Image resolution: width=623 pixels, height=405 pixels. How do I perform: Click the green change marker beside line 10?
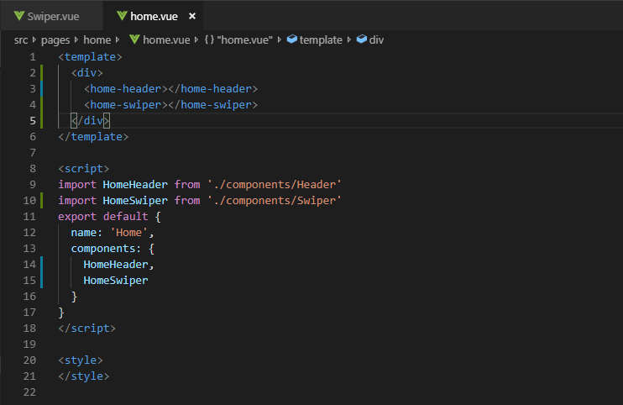tap(41, 200)
